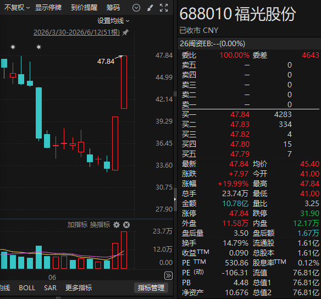Click the 跌停 price 31.90
Image resolution: width=321 pixels, height=299 pixels.
(x=309, y=213)
